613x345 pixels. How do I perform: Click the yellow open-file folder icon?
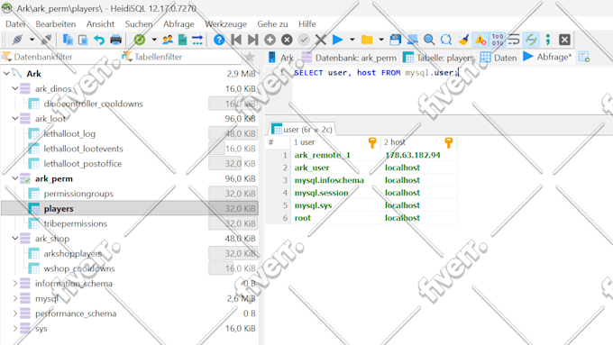[367, 40]
